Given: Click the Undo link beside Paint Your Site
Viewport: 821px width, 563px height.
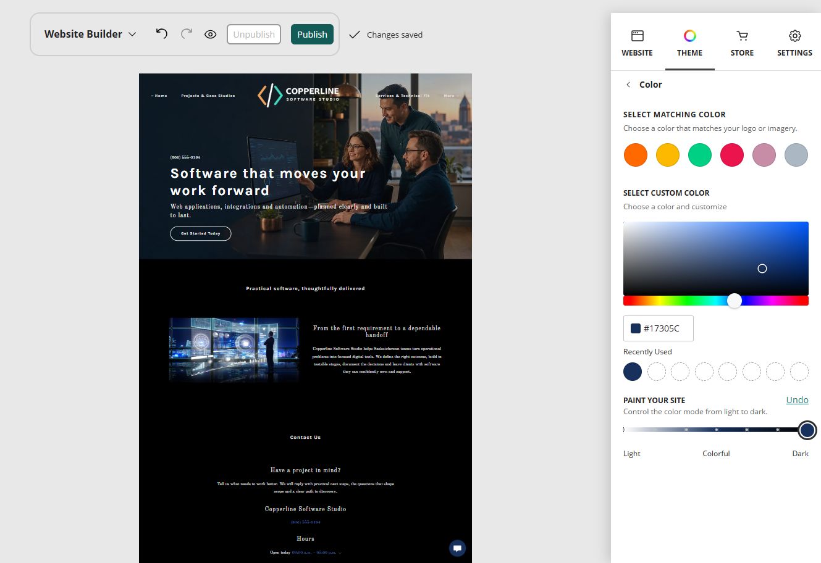Looking at the screenshot, I should click(797, 400).
